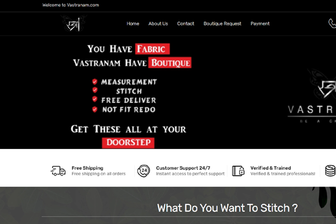Open the Payment page

[260, 24]
